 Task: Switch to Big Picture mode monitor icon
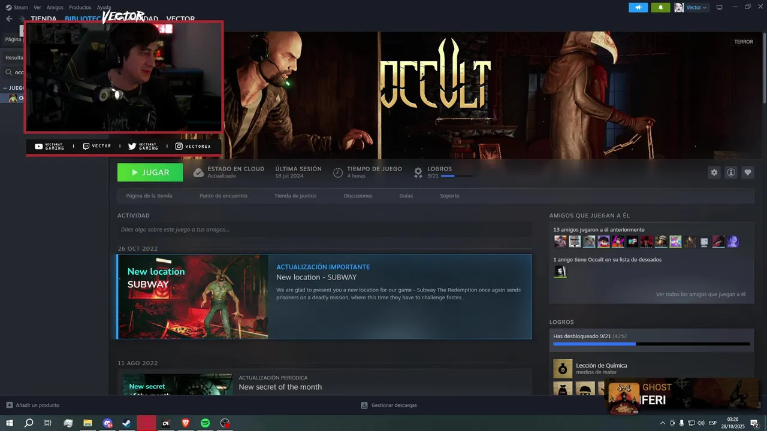719,7
